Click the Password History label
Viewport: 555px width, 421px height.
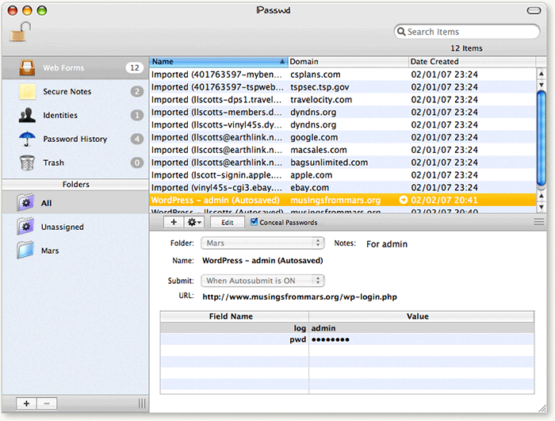pyautogui.click(x=75, y=139)
